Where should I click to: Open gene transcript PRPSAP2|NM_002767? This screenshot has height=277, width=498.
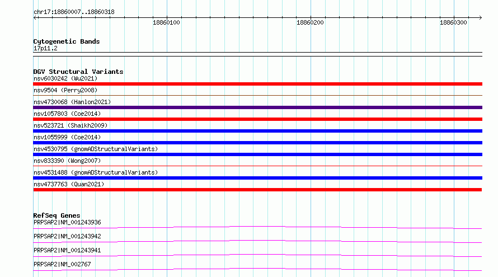pos(62,264)
